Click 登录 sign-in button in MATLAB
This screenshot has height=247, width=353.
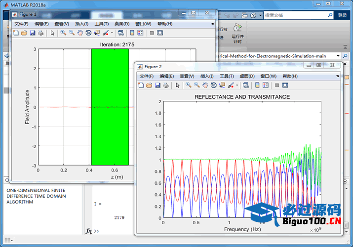(342, 15)
